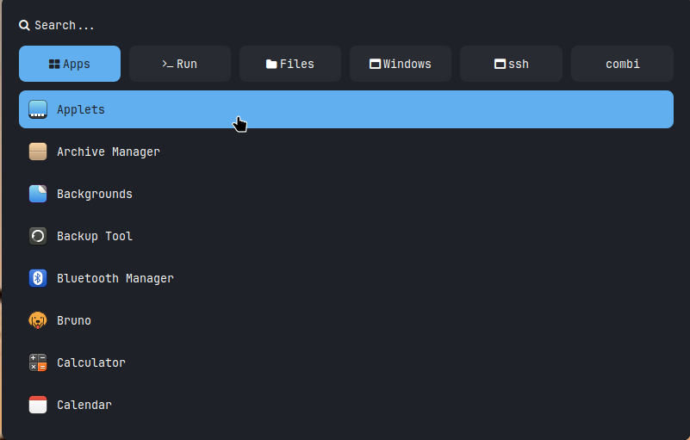Focus the Search input field
690x440 pixels.
click(345, 26)
